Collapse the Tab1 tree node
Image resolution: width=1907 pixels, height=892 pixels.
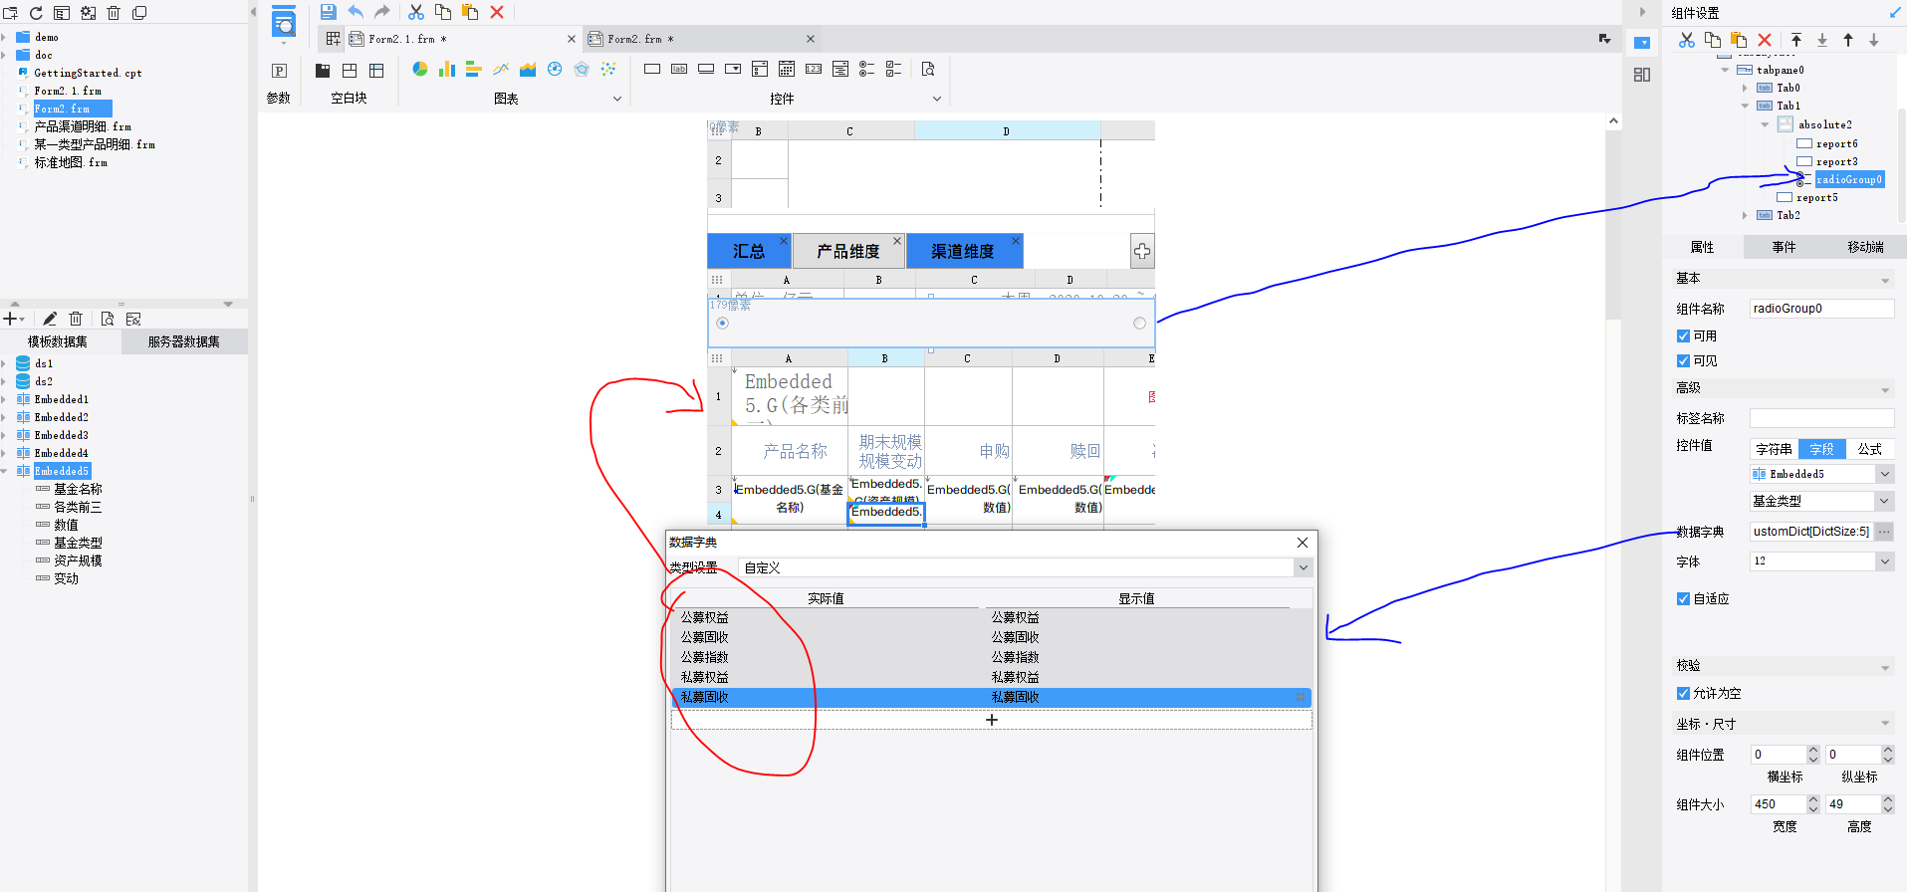click(1745, 106)
